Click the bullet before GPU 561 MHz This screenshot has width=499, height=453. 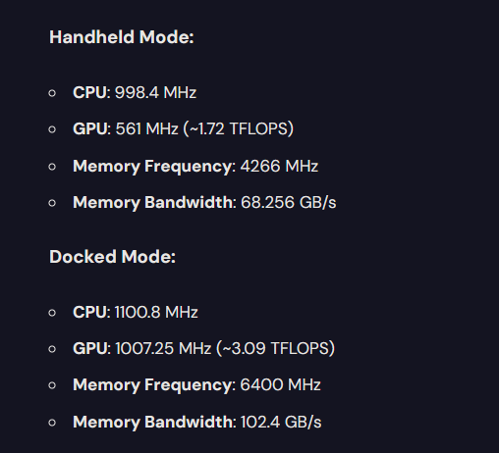click(x=52, y=129)
